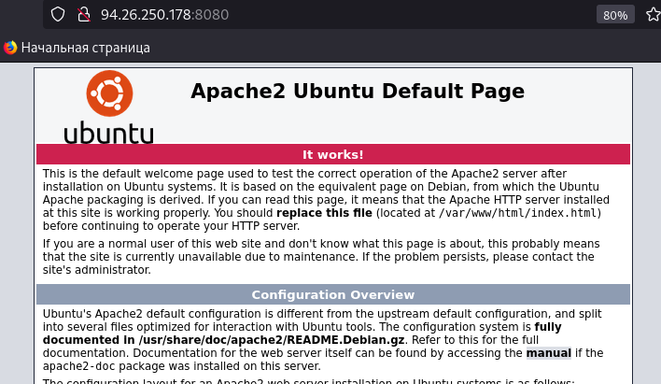Click the site's administrator paragraph text

tap(96, 269)
